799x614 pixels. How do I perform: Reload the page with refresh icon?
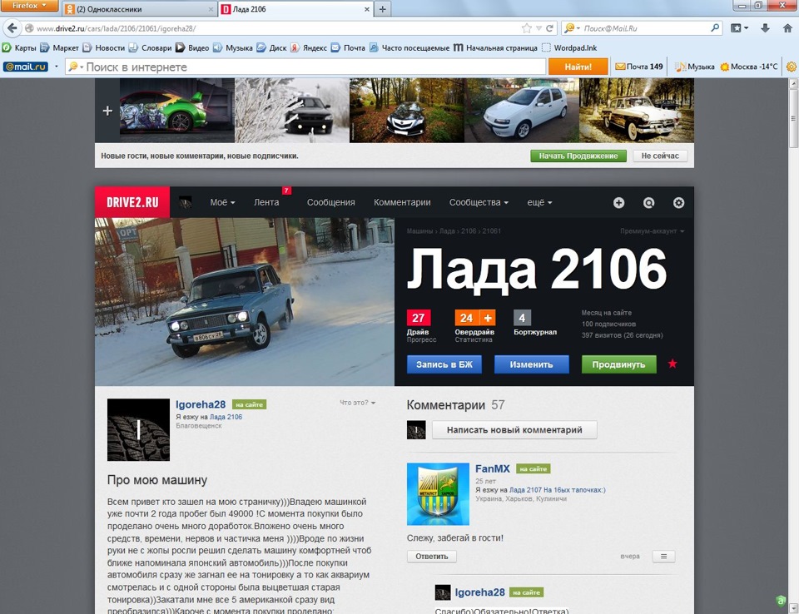click(x=549, y=28)
